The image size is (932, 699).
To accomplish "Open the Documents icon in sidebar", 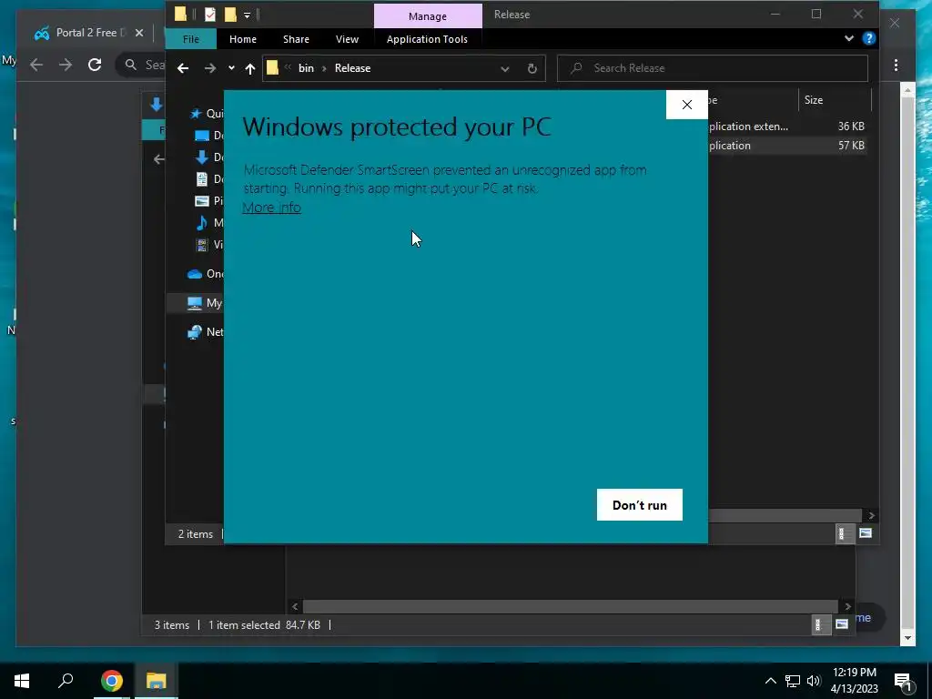I will 202,179.
